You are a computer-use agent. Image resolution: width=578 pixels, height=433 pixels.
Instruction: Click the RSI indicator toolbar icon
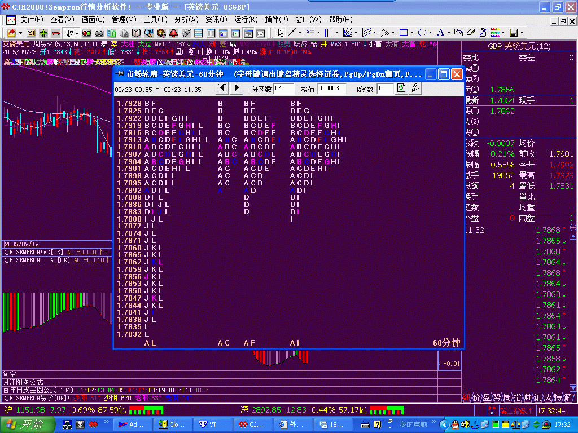pos(30,33)
